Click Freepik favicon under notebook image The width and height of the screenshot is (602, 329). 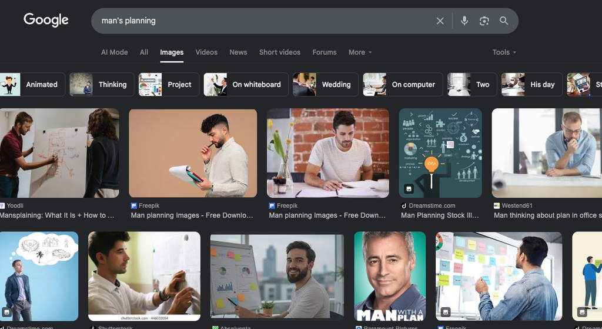pyautogui.click(x=133, y=205)
